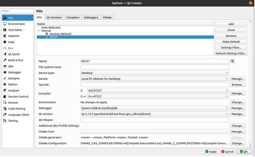Viewport: 255px width, 157px height.
Task: Open the Debugger dropdown System GDB
Action: [x=155, y=108]
